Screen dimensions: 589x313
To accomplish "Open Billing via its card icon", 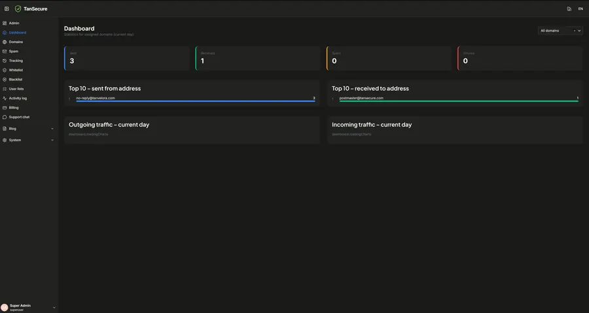I will pyautogui.click(x=5, y=108).
